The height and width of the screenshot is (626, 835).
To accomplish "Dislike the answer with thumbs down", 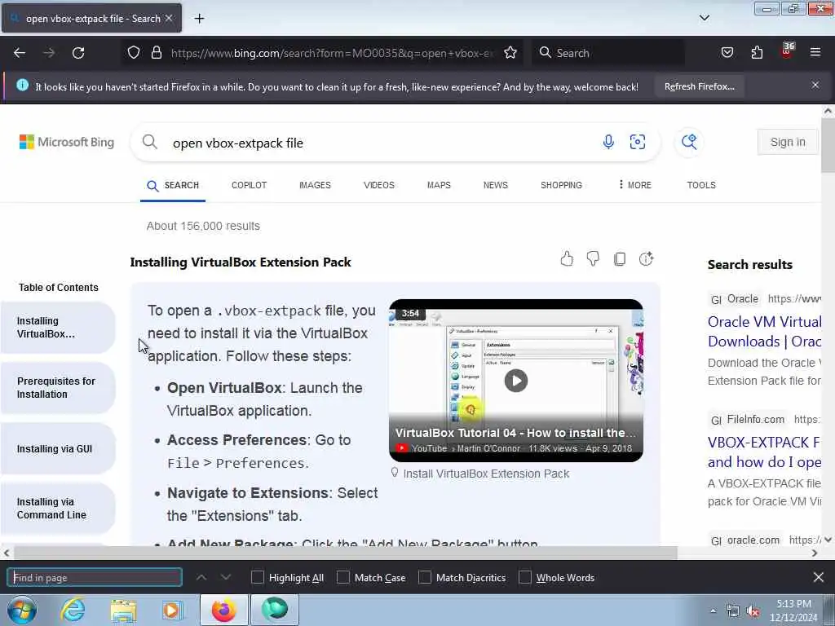I will tap(593, 258).
